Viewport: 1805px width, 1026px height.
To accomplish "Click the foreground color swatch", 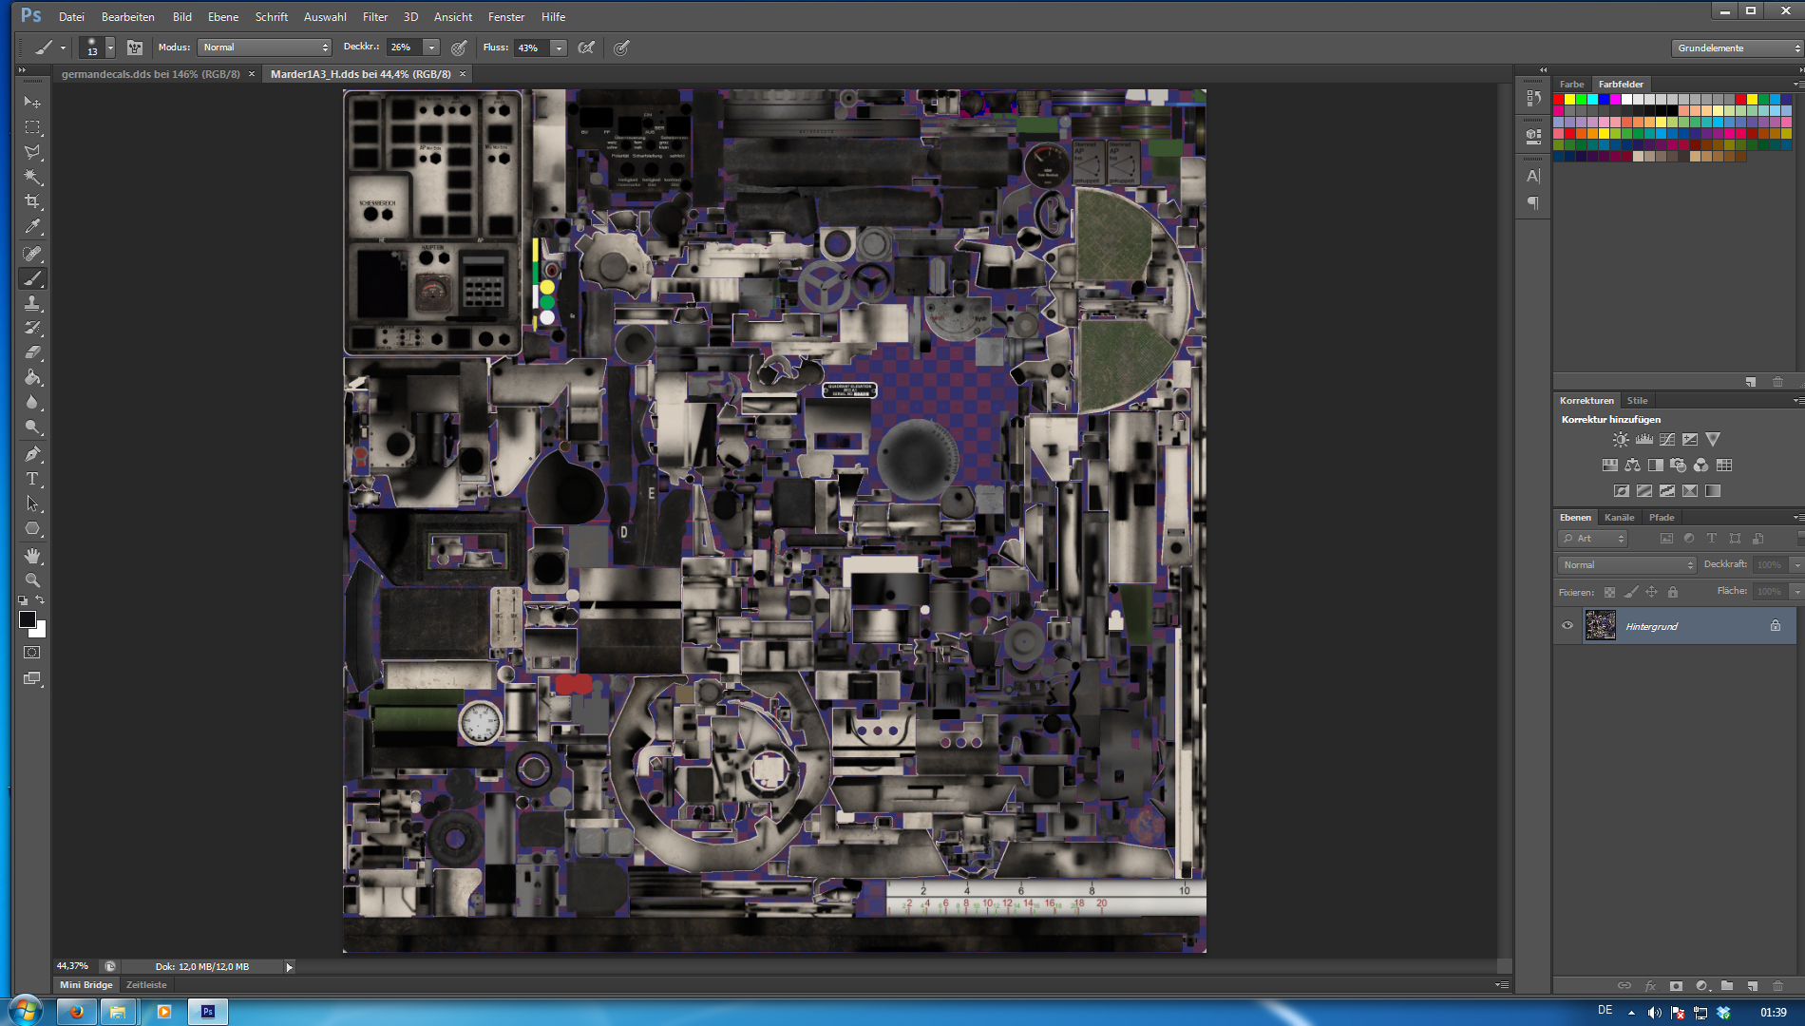I will click(x=27, y=619).
